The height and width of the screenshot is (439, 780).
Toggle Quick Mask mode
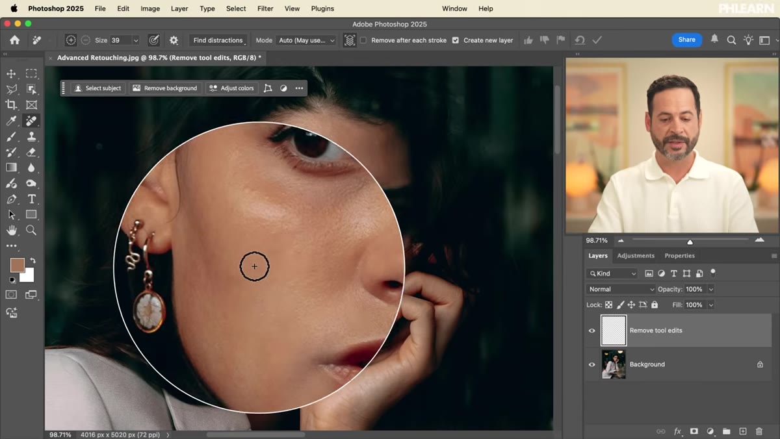pyautogui.click(x=11, y=295)
